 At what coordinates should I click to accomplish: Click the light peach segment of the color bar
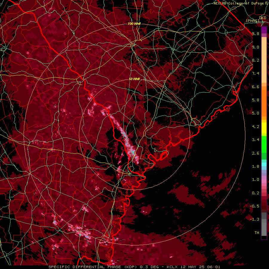tap(264, 61)
